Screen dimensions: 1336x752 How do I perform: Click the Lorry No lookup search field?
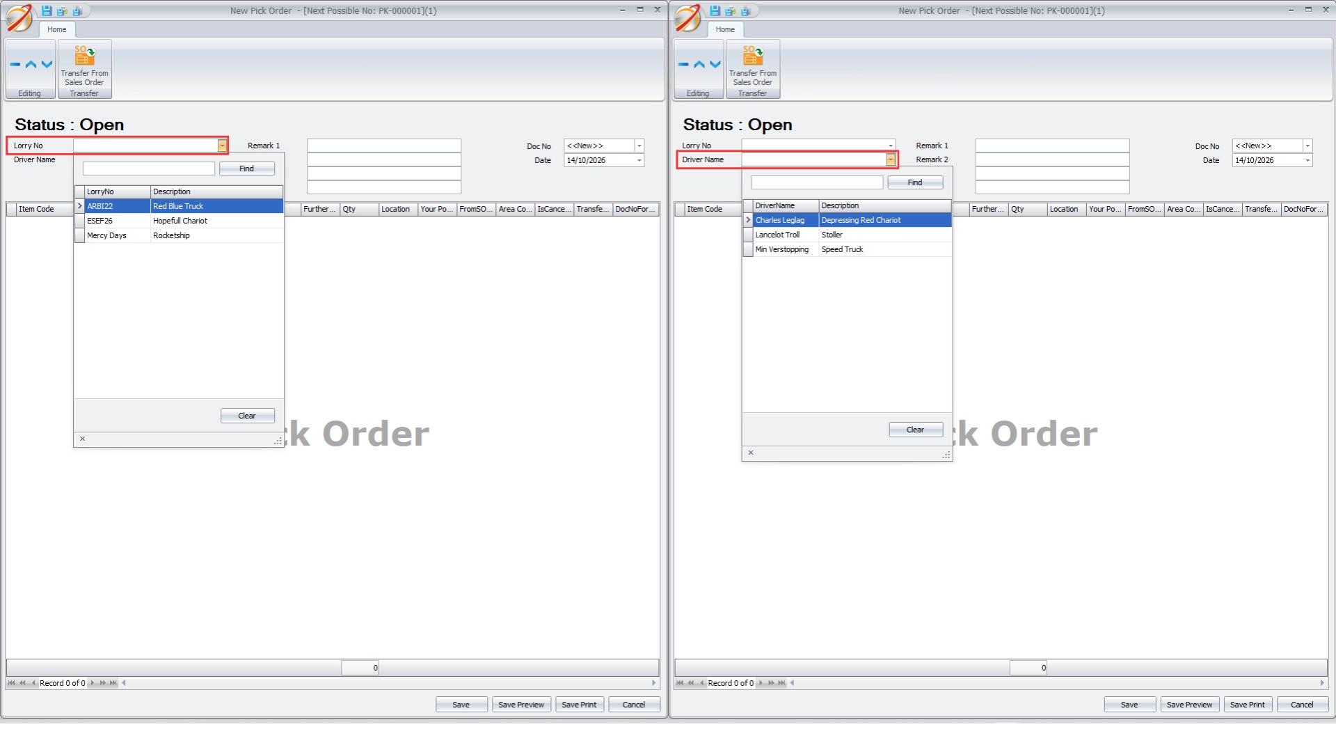(x=149, y=169)
